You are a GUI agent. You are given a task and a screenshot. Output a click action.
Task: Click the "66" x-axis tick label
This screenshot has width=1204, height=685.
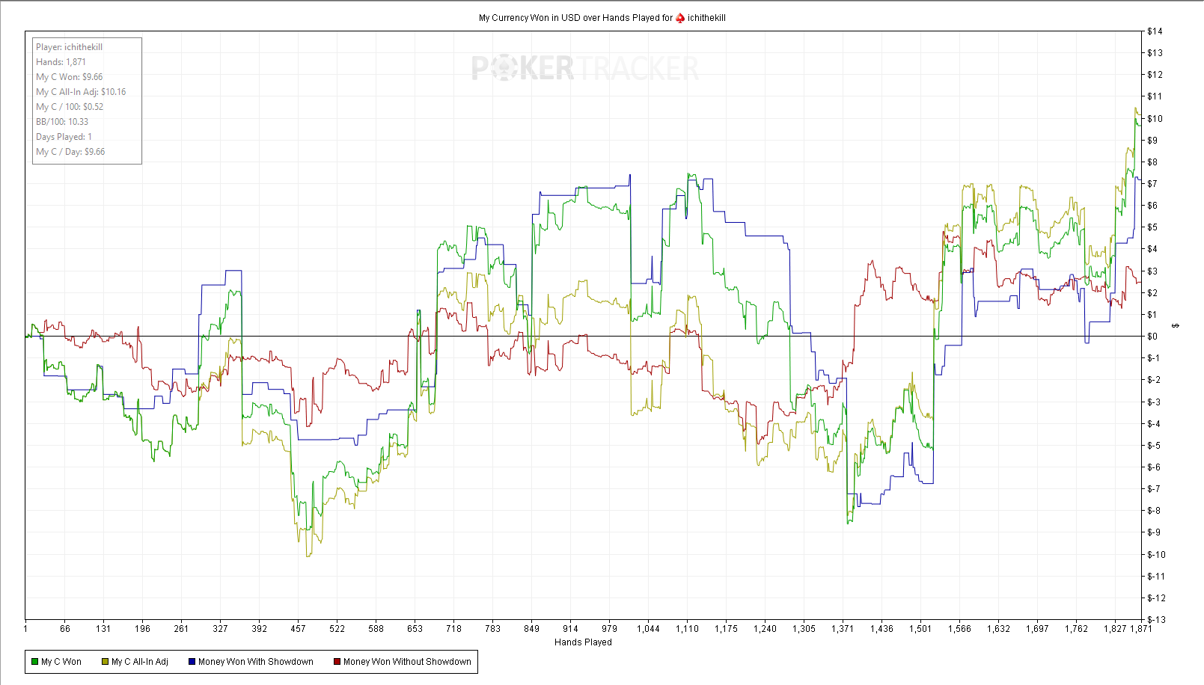point(65,629)
